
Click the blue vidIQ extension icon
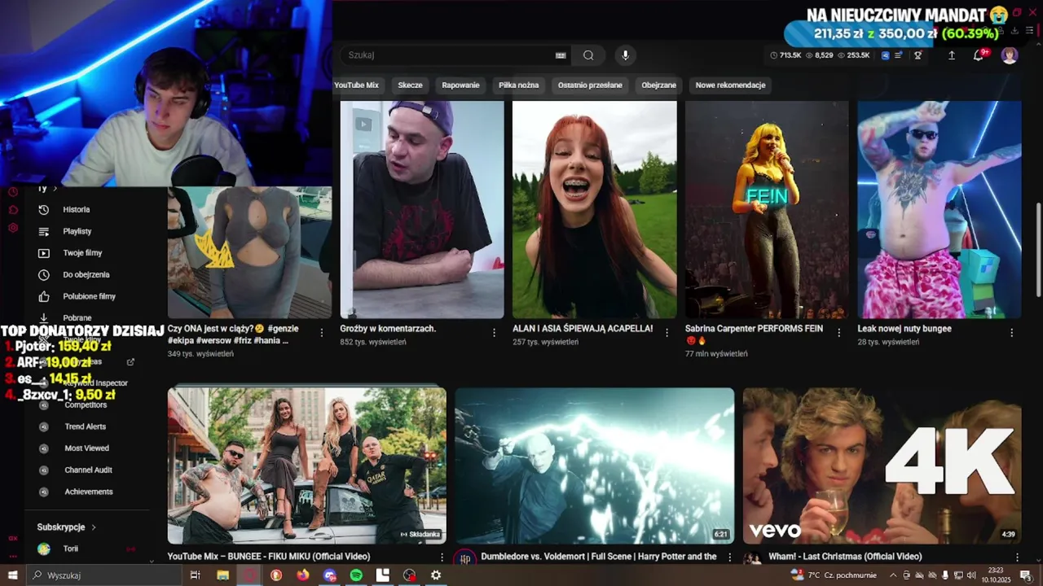pos(886,55)
